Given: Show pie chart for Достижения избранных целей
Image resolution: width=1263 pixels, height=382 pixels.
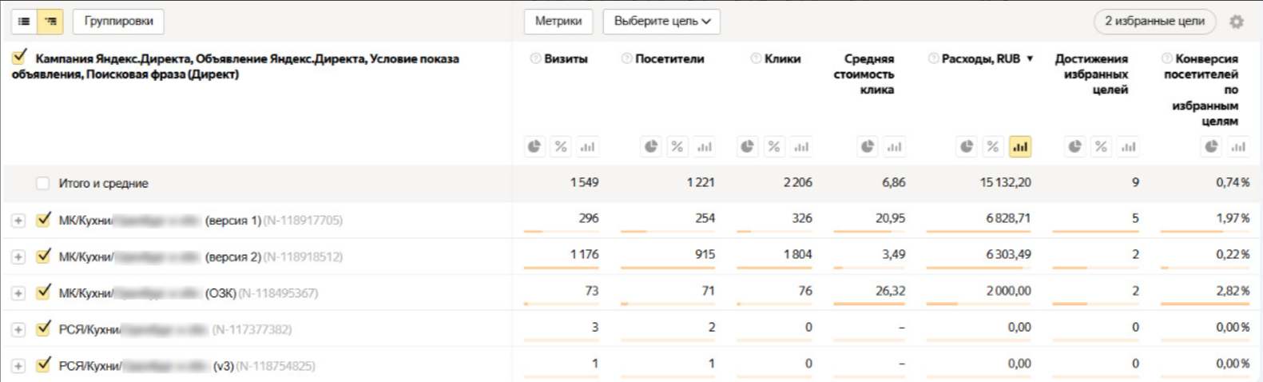Looking at the screenshot, I should [x=1075, y=146].
